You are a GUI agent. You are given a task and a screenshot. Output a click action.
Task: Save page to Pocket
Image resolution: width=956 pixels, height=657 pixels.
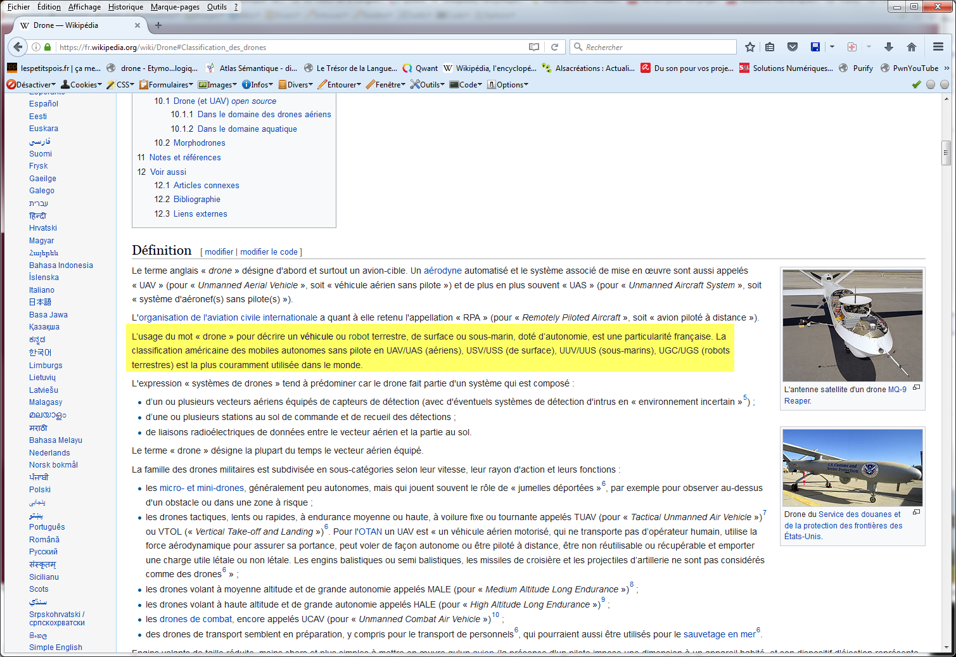coord(793,47)
